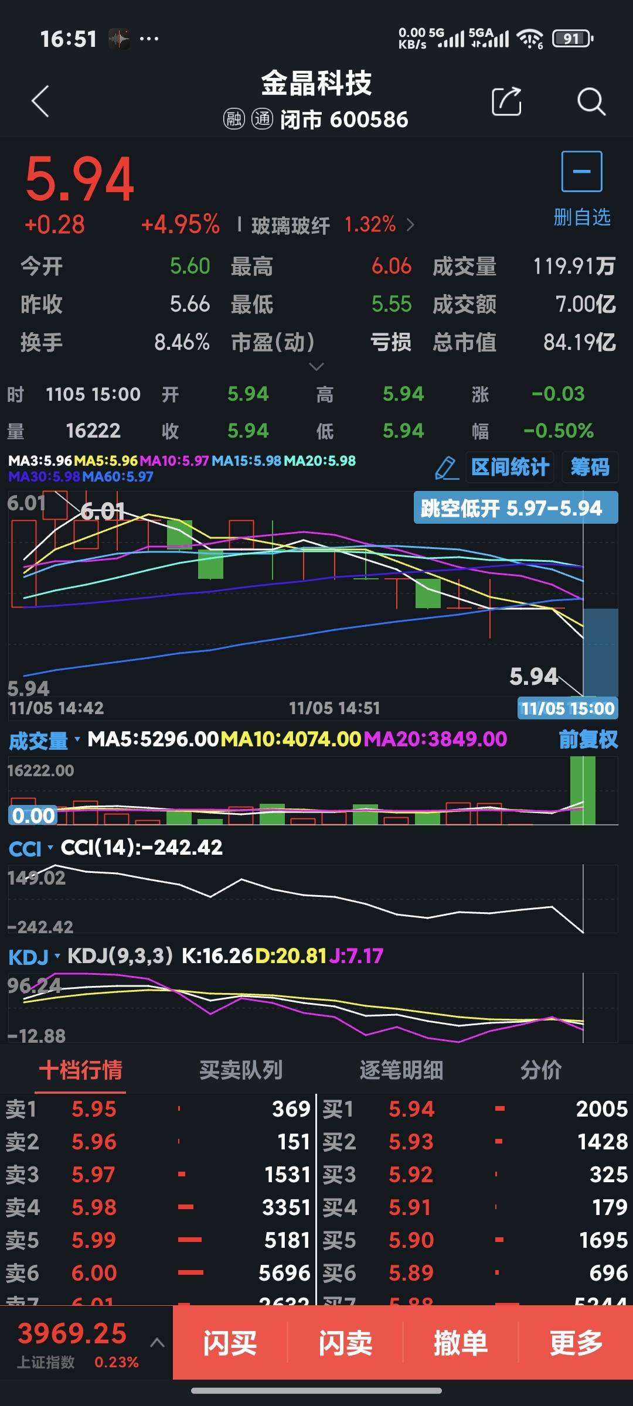
Task: Tap the 撤单 cancel order button
Action: 461,1343
